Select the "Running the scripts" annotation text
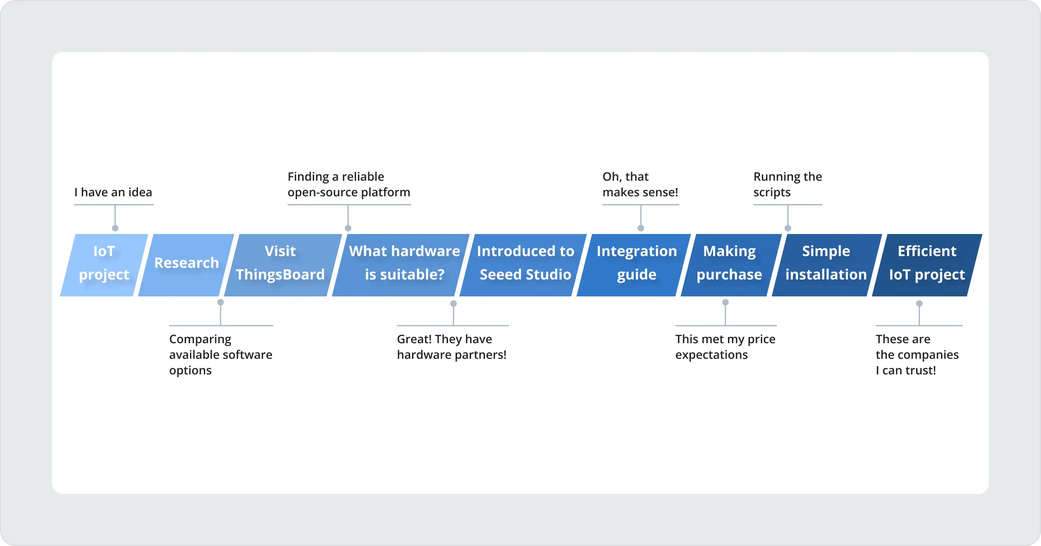 (787, 185)
